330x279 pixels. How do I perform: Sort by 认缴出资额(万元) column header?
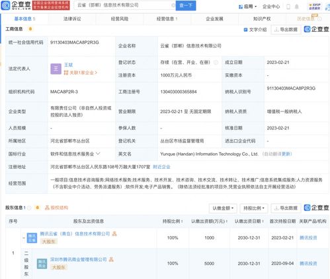(x=210, y=221)
